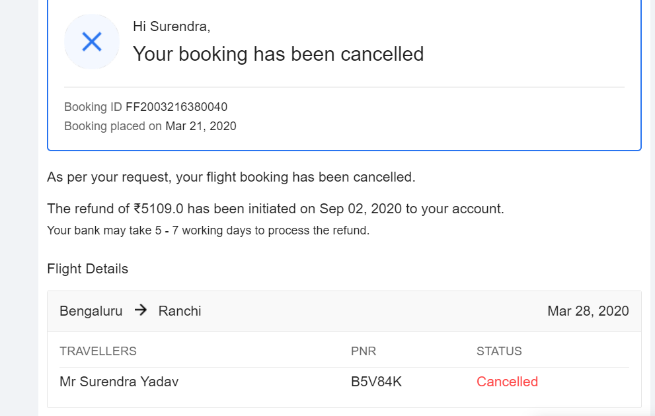Select the PNR code B5V84K
The width and height of the screenshot is (655, 416).
376,382
